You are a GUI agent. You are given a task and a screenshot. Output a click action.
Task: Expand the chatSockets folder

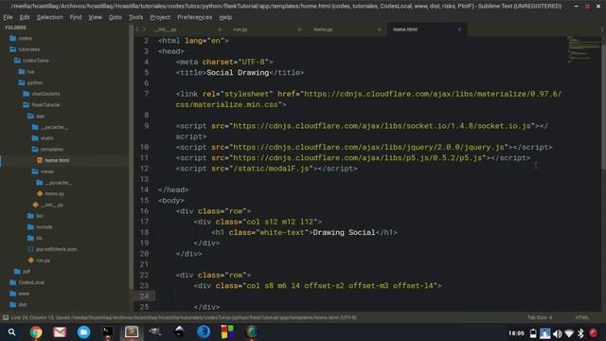coord(42,94)
